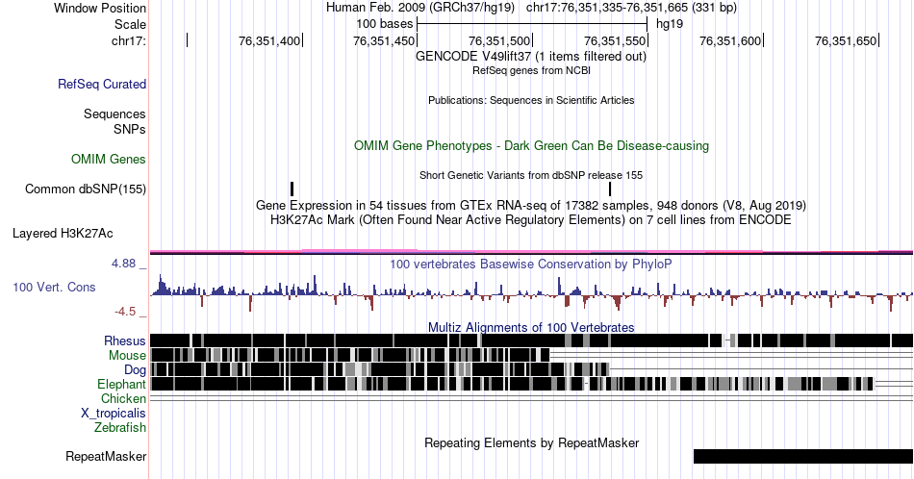Click the Scale label
This screenshot has width=914, height=479.
coord(130,24)
